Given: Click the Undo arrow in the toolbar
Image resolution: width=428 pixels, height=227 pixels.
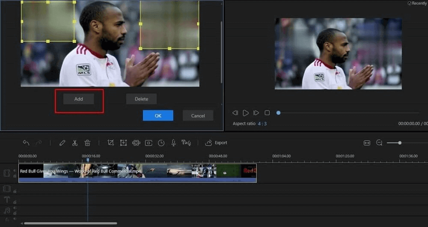Looking at the screenshot, I should [26, 143].
